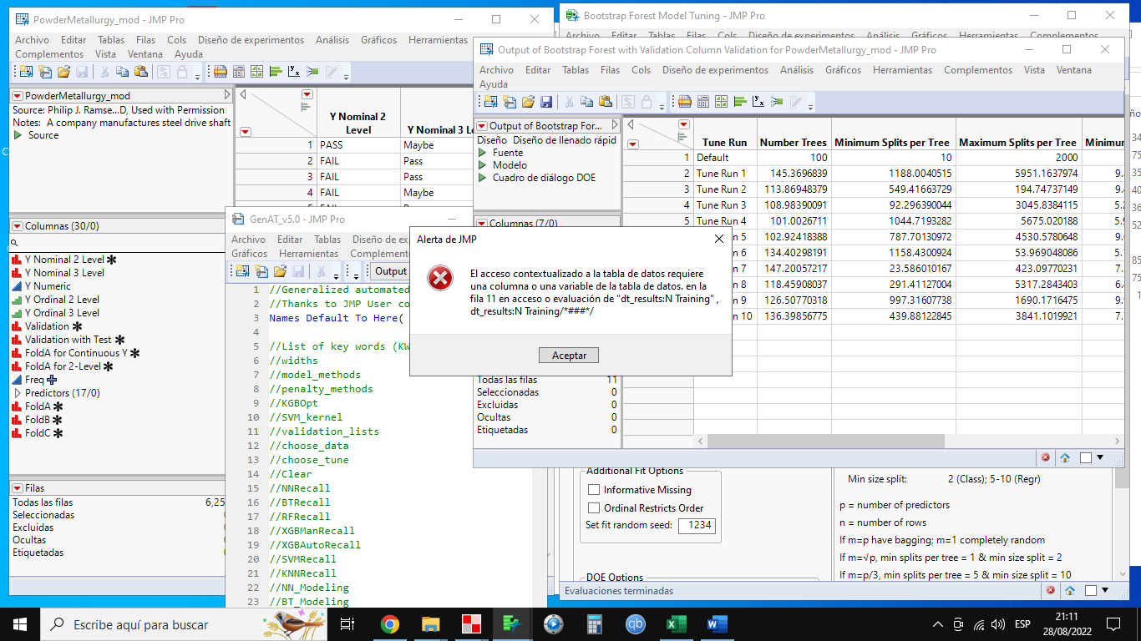Expand the Fuente script triangle
1141x641 pixels.
click(x=482, y=153)
